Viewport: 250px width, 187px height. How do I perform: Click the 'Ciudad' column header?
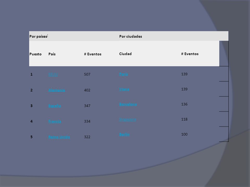[x=125, y=54]
